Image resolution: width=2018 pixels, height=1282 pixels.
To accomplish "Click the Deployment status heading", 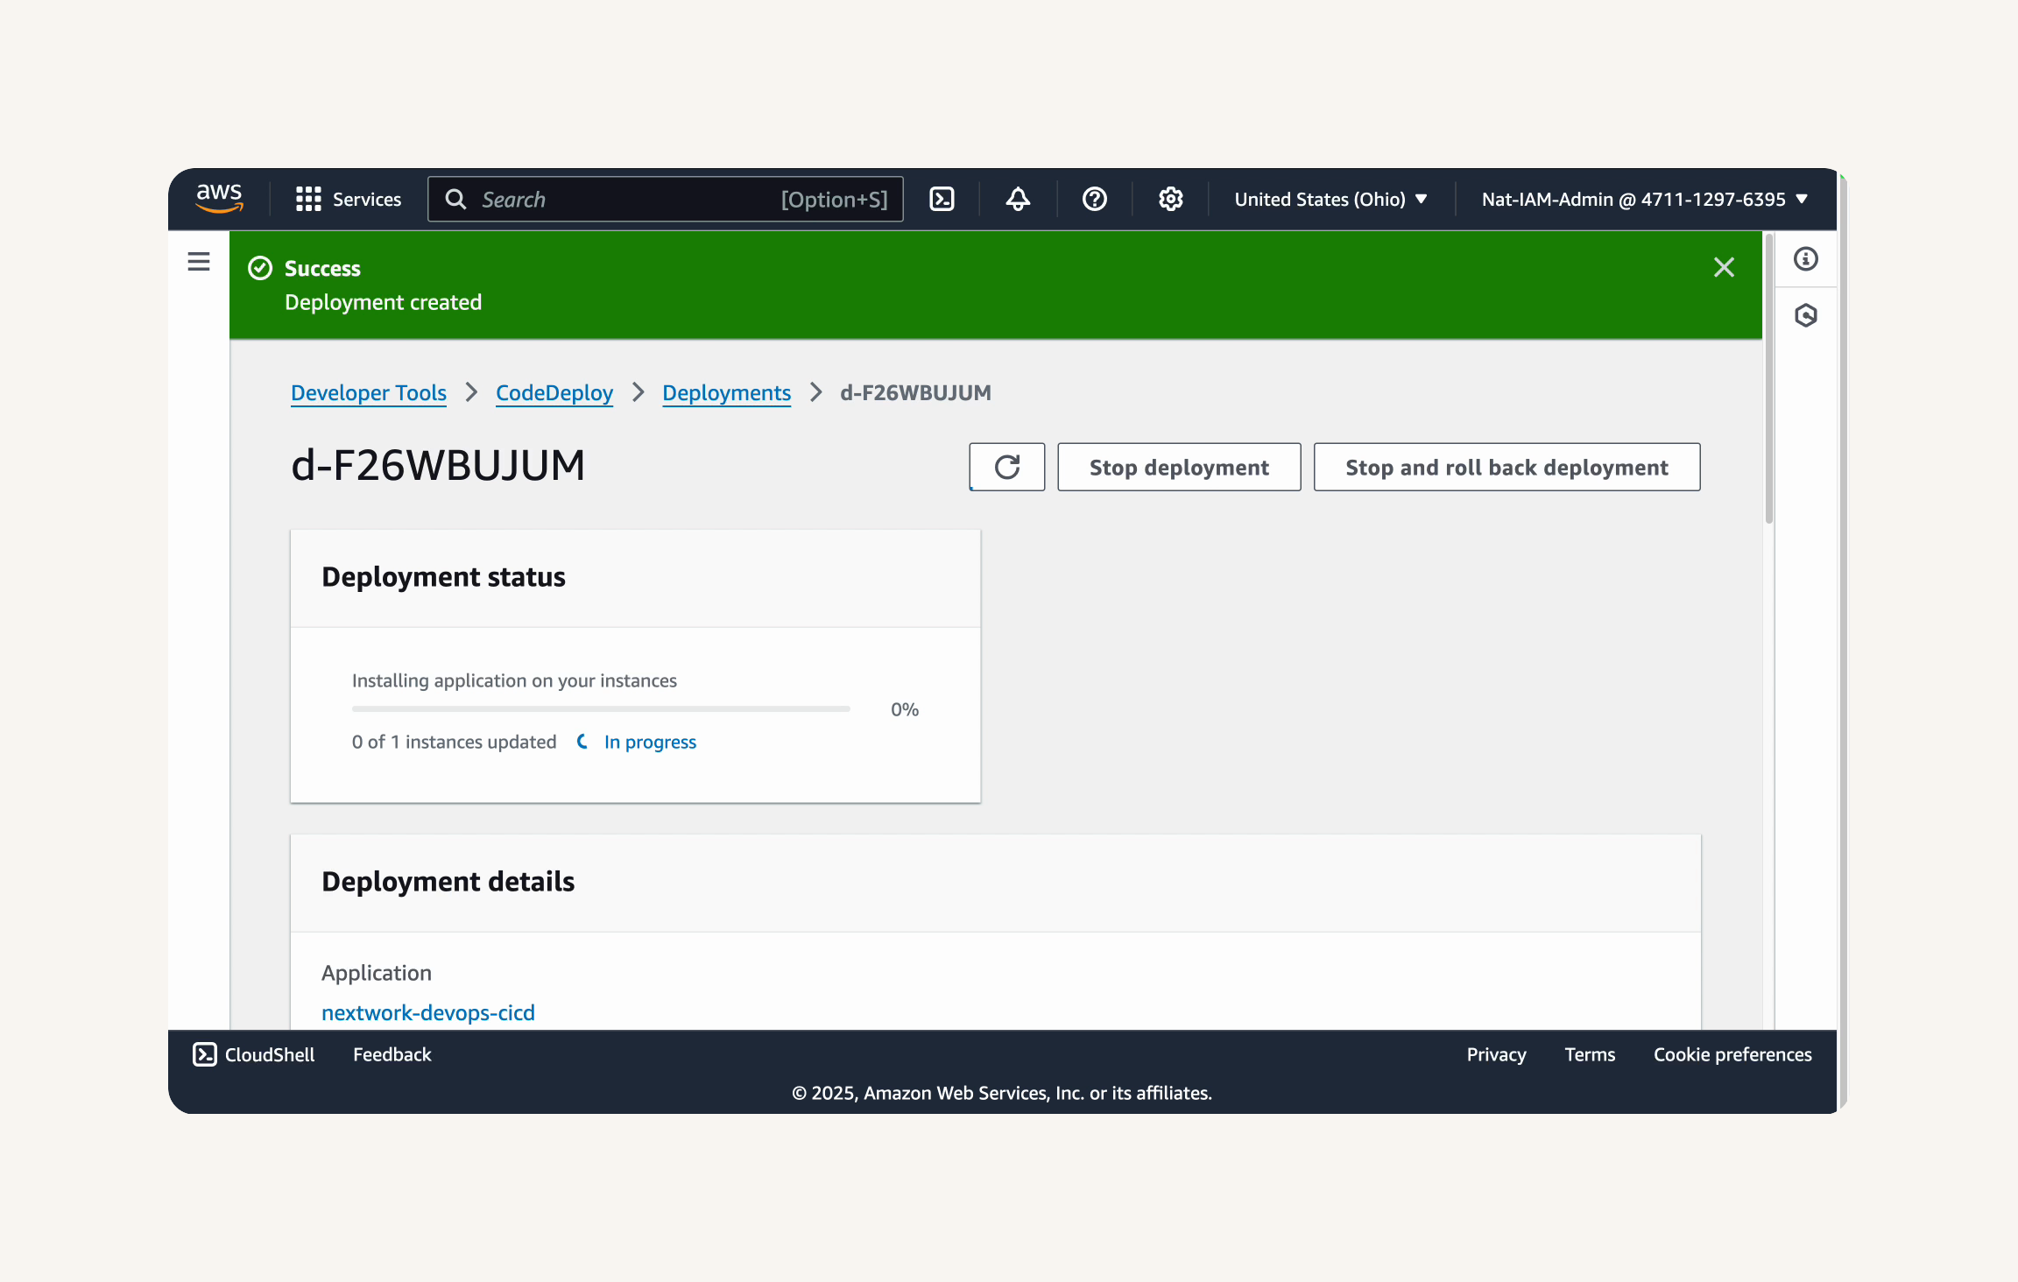I will pos(443,577).
